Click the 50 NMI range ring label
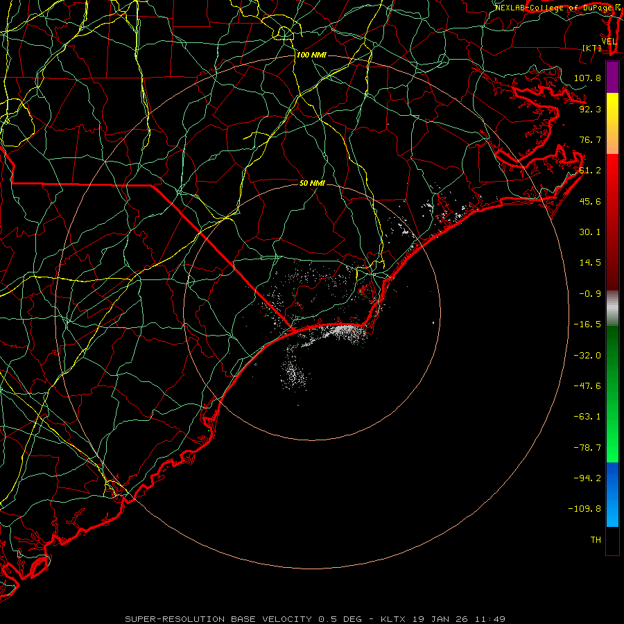The image size is (624, 624). 312,183
